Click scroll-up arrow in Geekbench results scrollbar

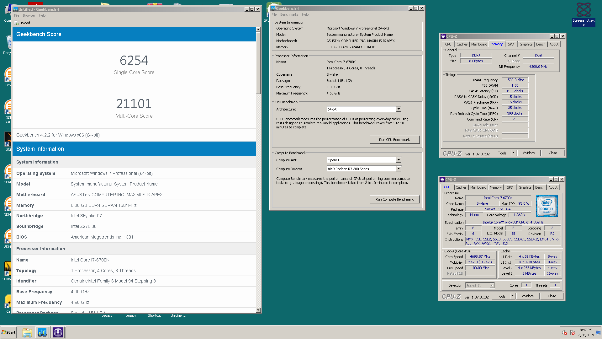(x=258, y=30)
